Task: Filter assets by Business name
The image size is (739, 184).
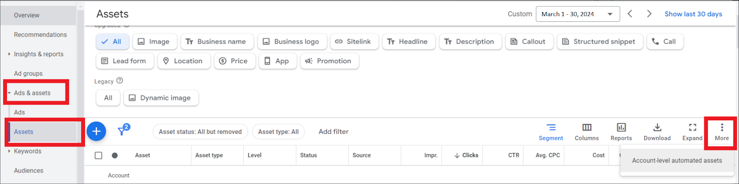Action: 217,42
